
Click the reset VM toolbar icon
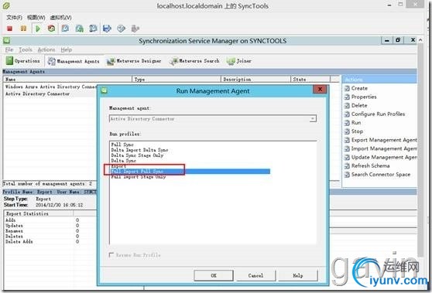click(x=51, y=29)
